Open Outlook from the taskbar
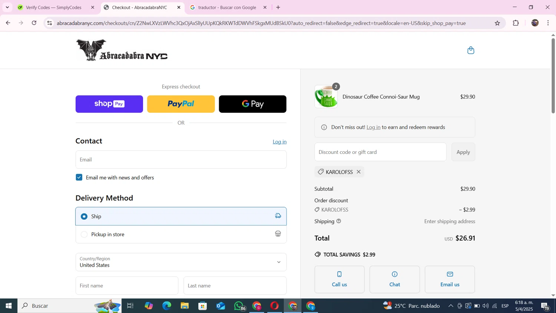 (221, 306)
